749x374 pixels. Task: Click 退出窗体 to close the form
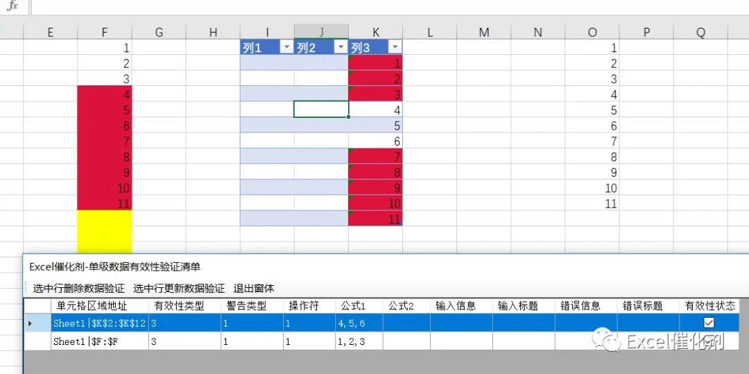[x=254, y=289]
